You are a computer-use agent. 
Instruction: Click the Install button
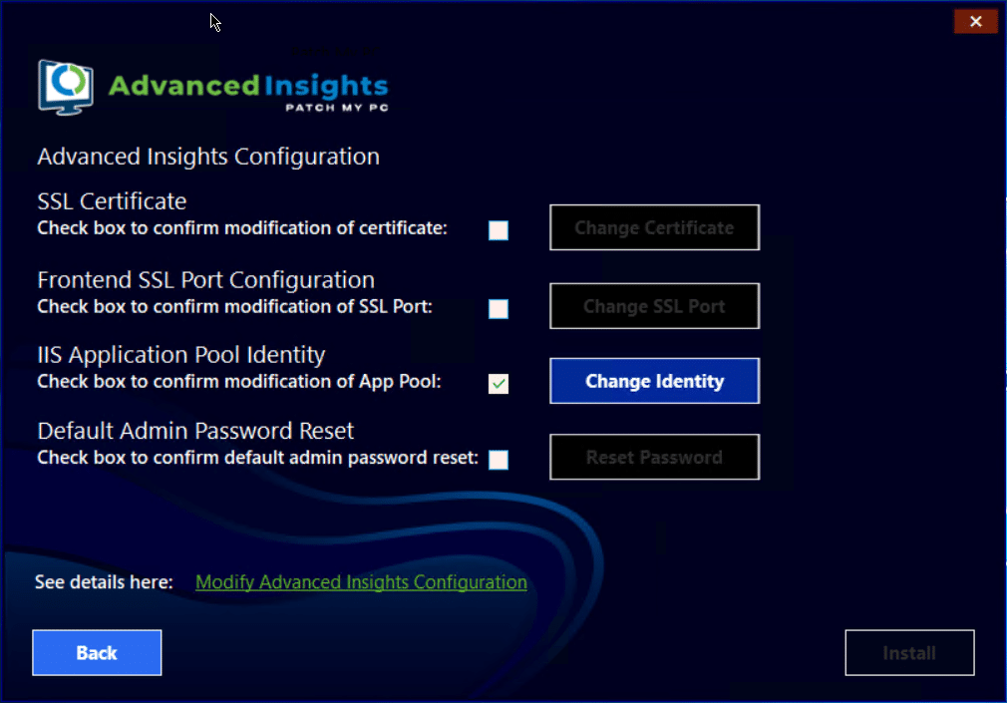pos(909,653)
